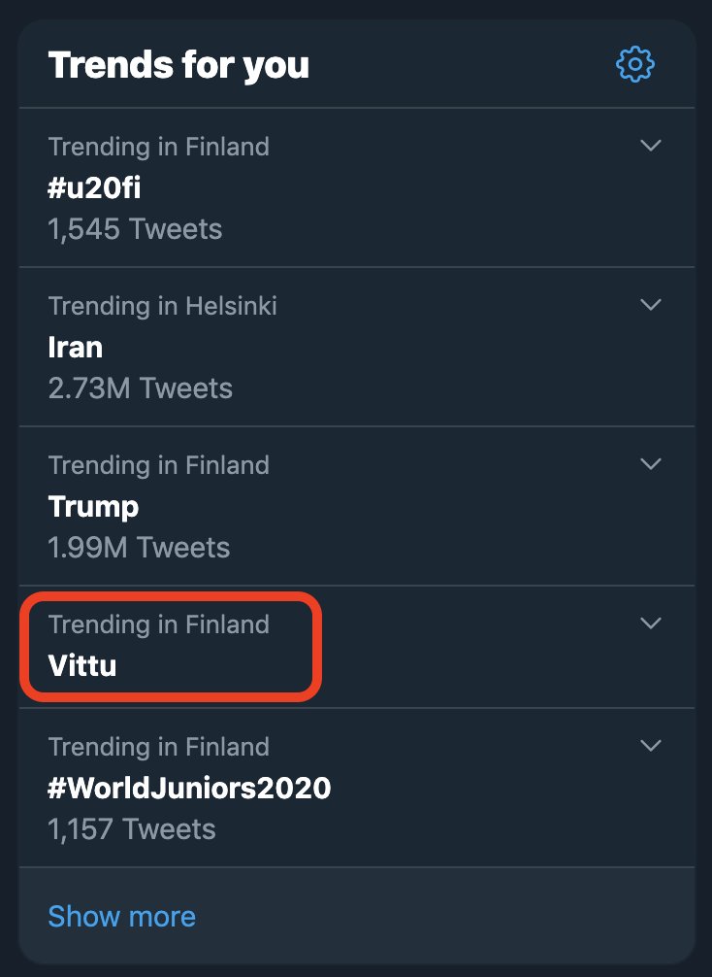The height and width of the screenshot is (977, 712).
Task: Click the 1,545 Tweets count
Action: [x=135, y=228]
